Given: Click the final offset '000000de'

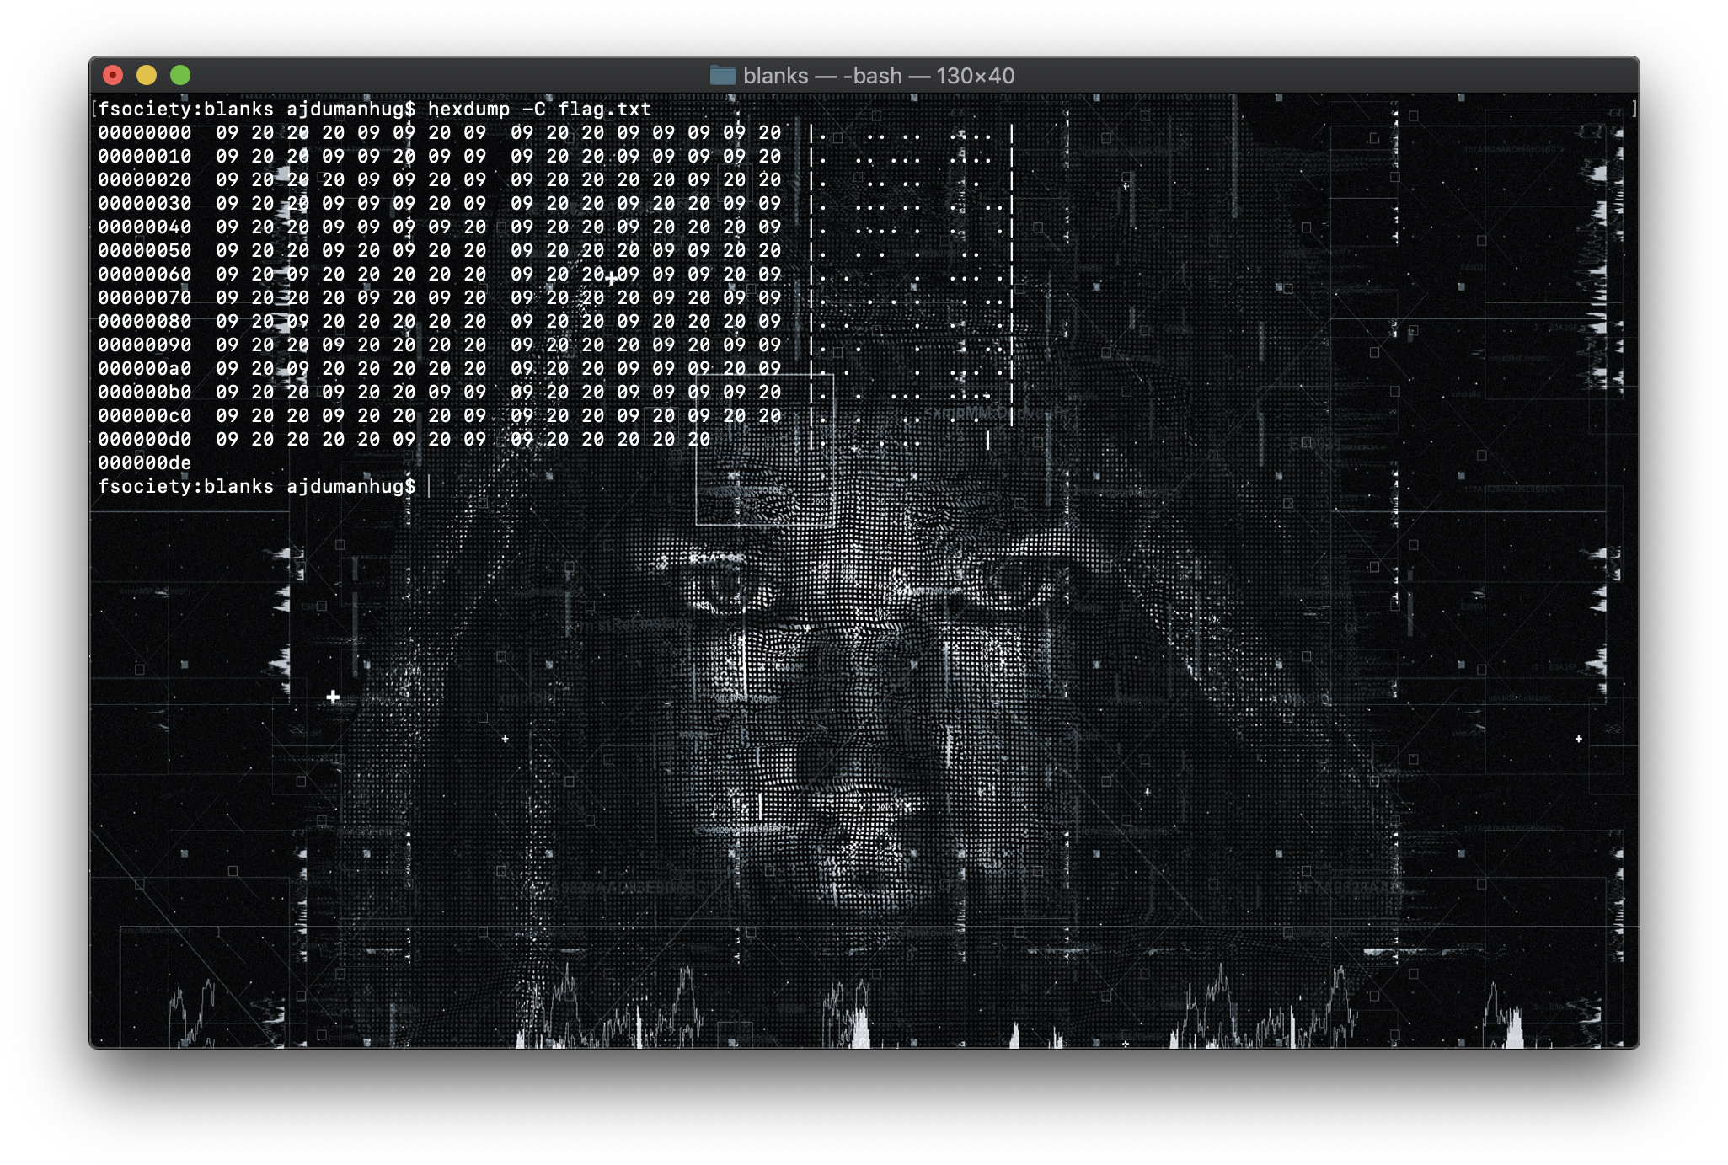Looking at the screenshot, I should [145, 463].
